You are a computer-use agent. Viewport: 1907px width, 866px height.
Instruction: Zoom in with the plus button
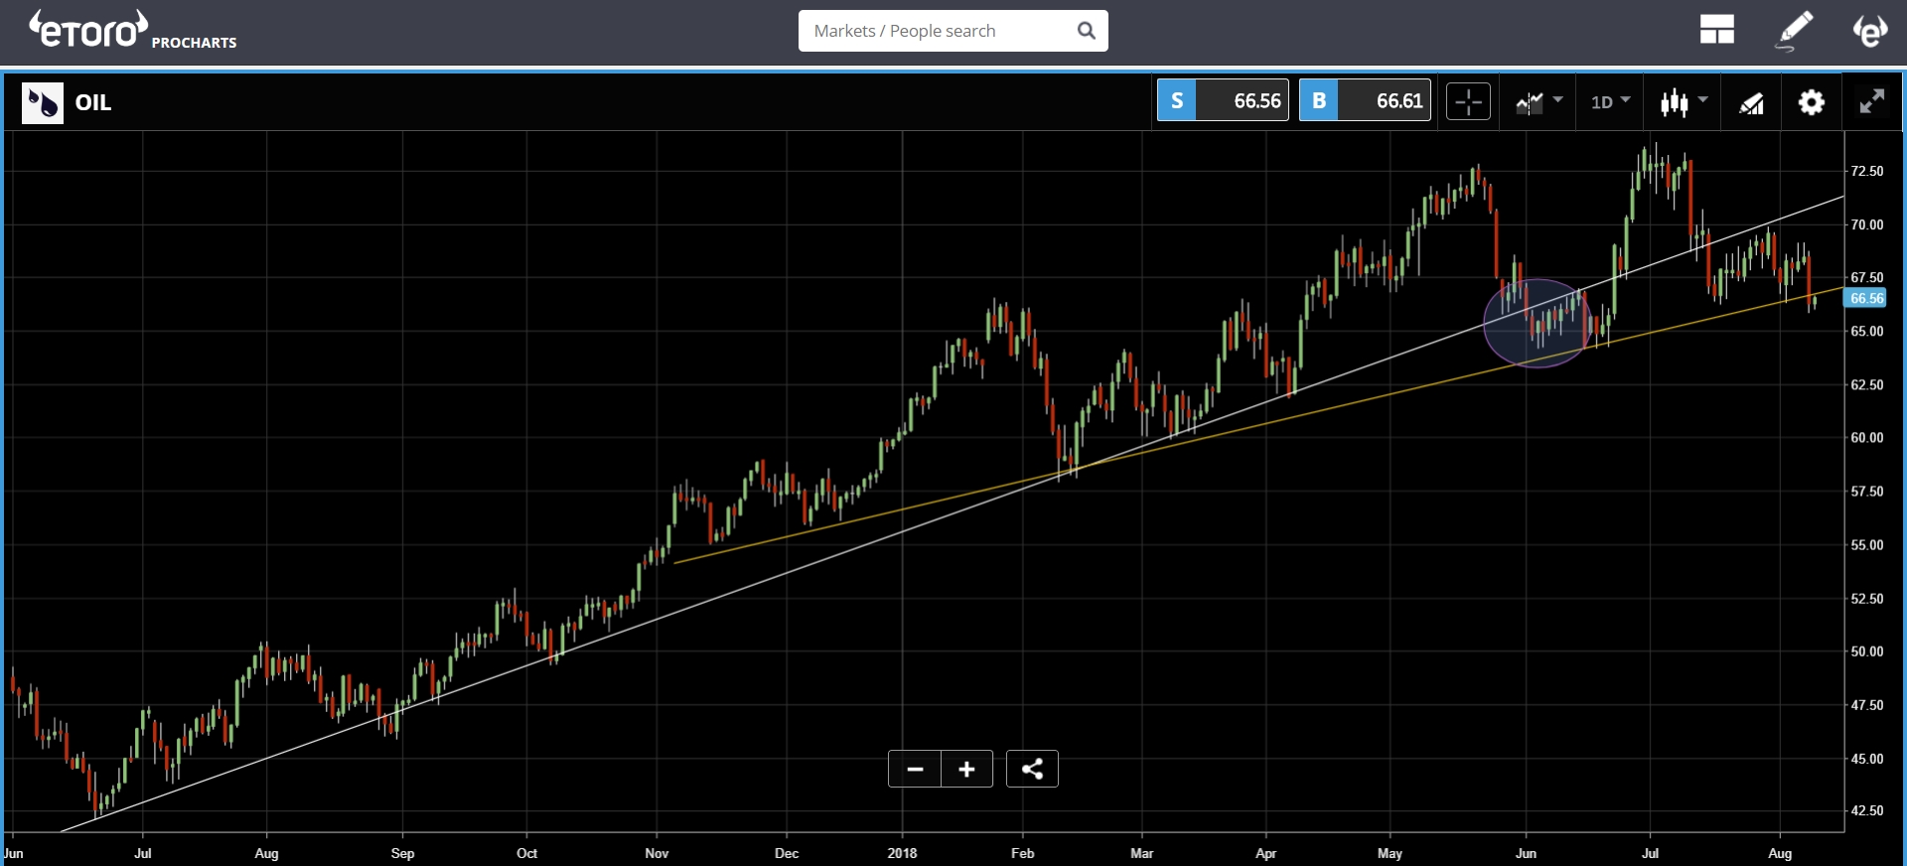(x=966, y=769)
